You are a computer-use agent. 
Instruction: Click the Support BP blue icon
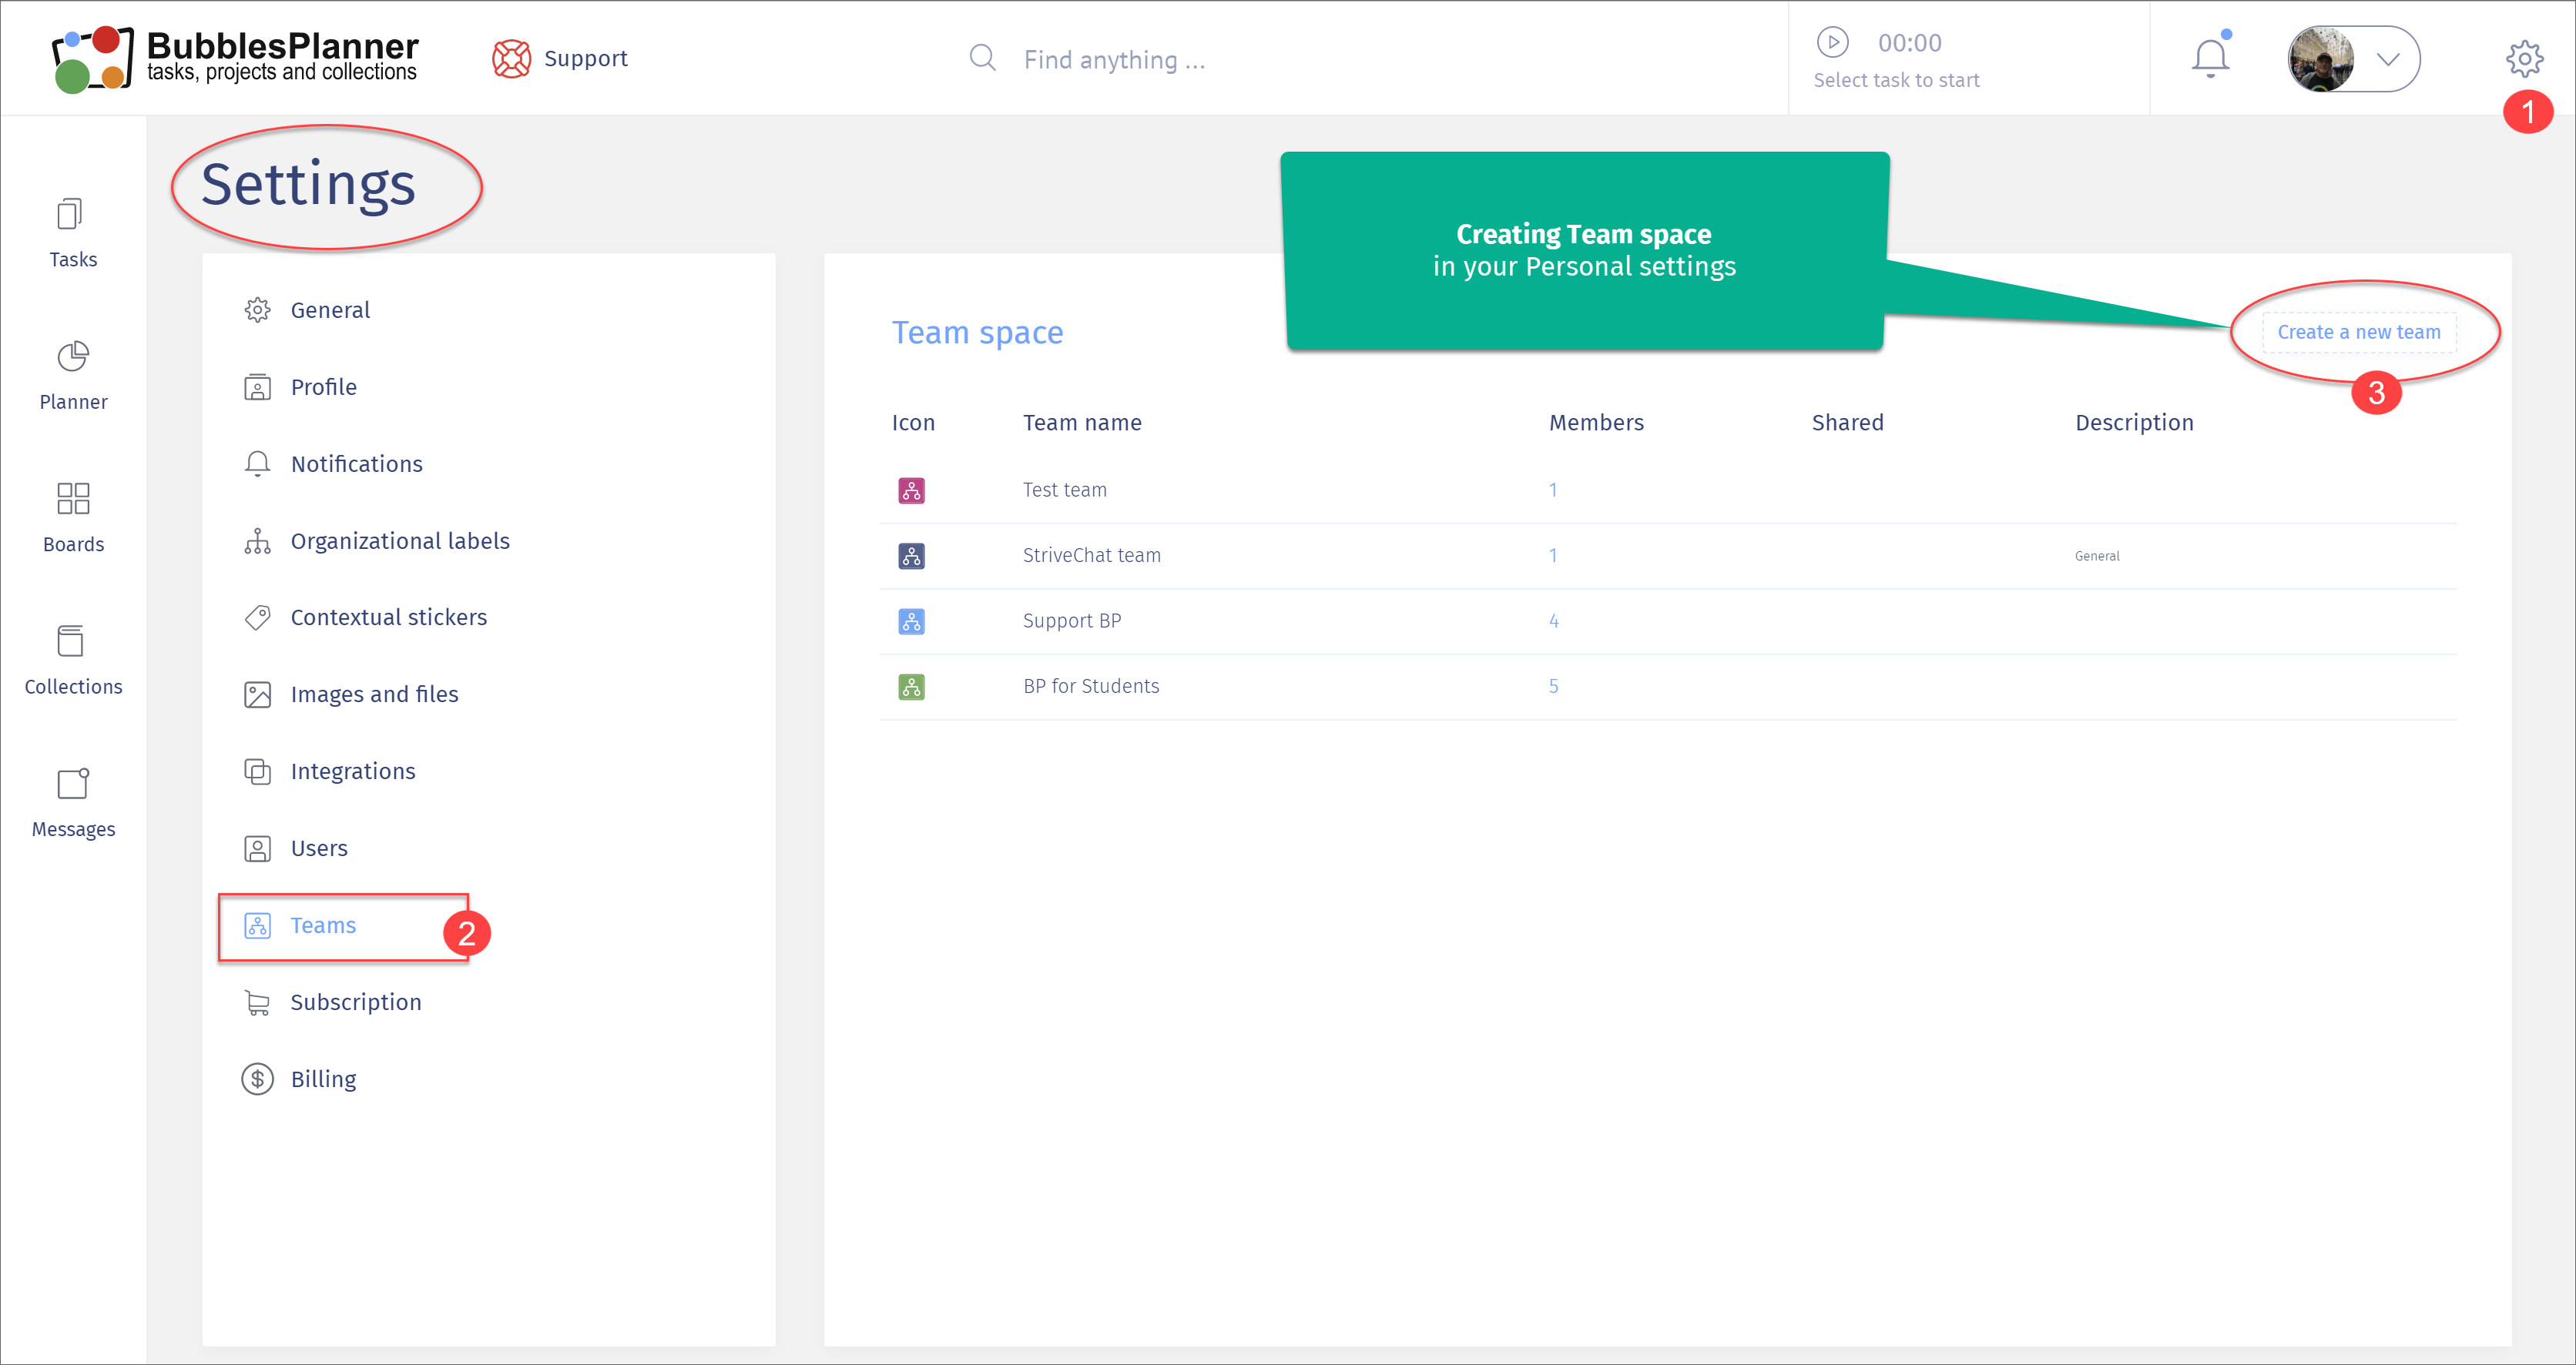pyautogui.click(x=911, y=621)
